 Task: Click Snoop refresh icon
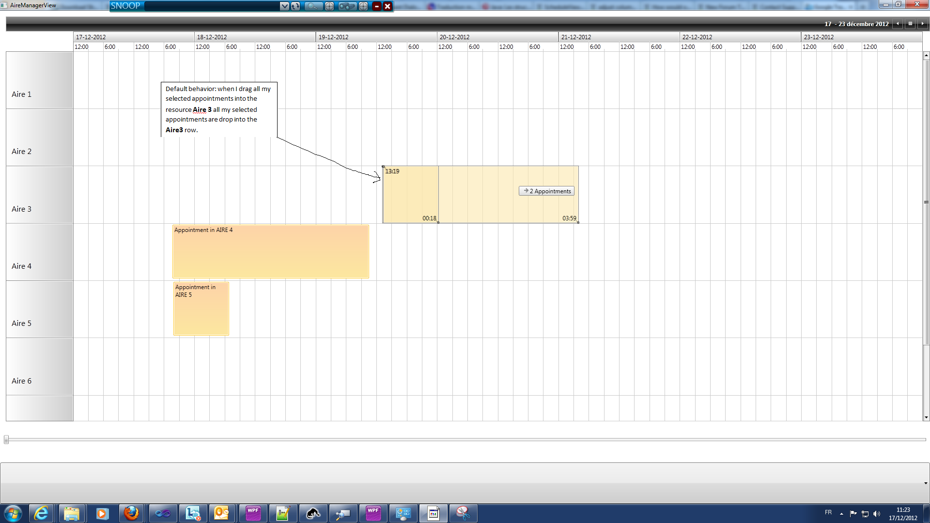tap(295, 6)
